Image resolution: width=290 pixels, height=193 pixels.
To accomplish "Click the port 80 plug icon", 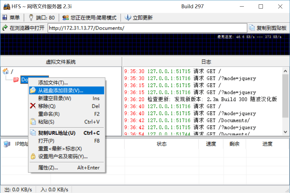I will [31, 18].
